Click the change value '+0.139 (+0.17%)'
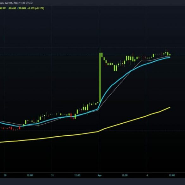185x185 pixels. coord(36,8)
